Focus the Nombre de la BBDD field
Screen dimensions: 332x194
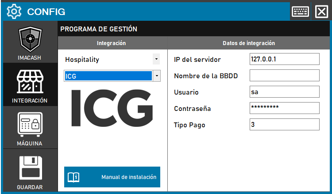284,76
